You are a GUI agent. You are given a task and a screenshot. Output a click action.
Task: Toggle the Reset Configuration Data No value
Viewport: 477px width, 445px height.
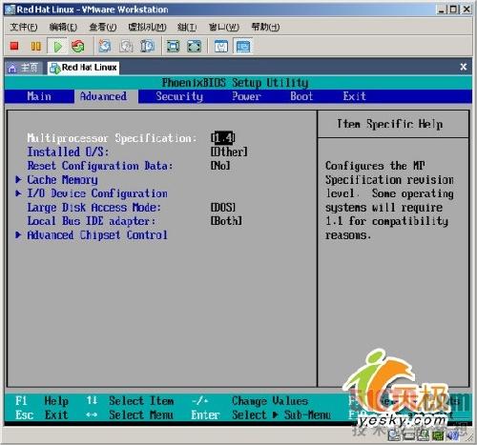[x=220, y=166]
